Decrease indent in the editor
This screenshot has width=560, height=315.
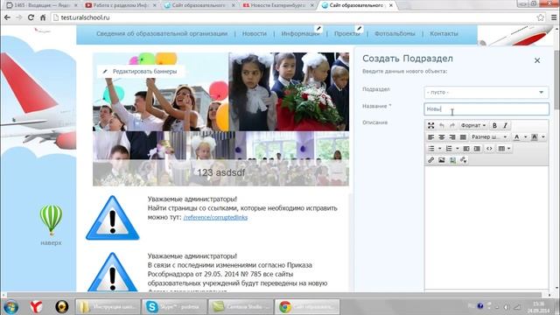pyautogui.click(x=466, y=149)
